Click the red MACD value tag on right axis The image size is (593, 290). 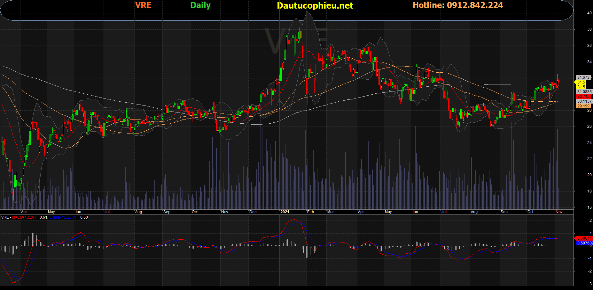click(x=584, y=238)
